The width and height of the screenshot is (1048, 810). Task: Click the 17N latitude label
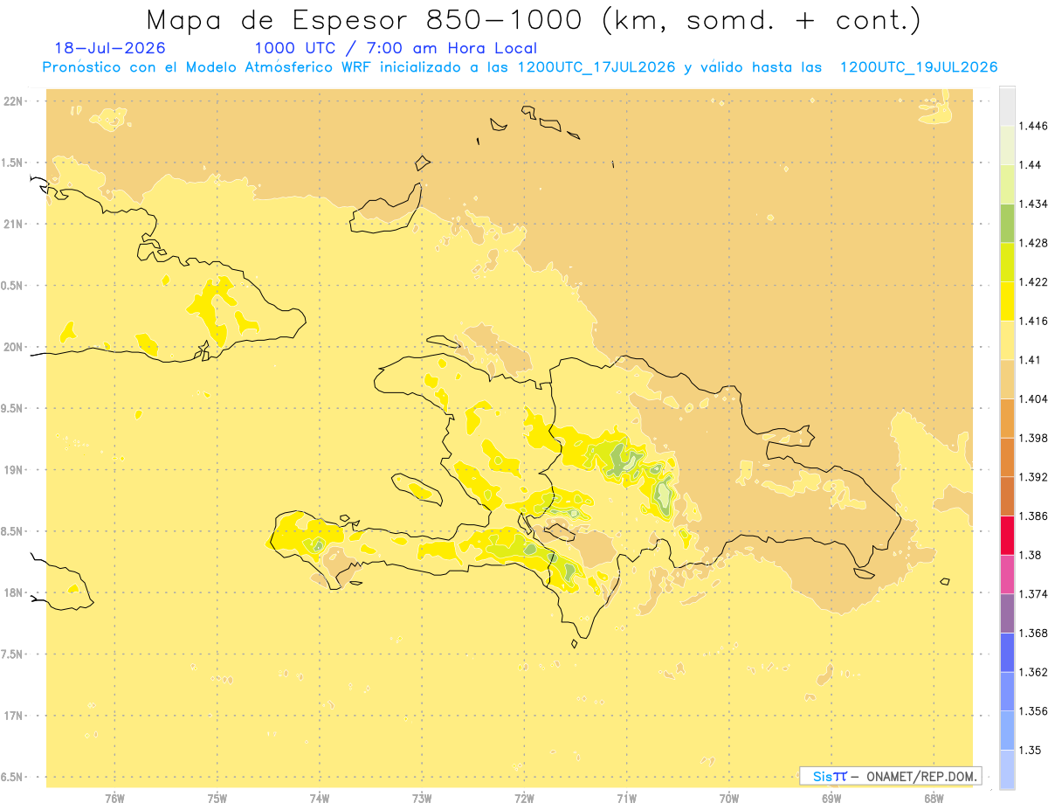click(12, 716)
